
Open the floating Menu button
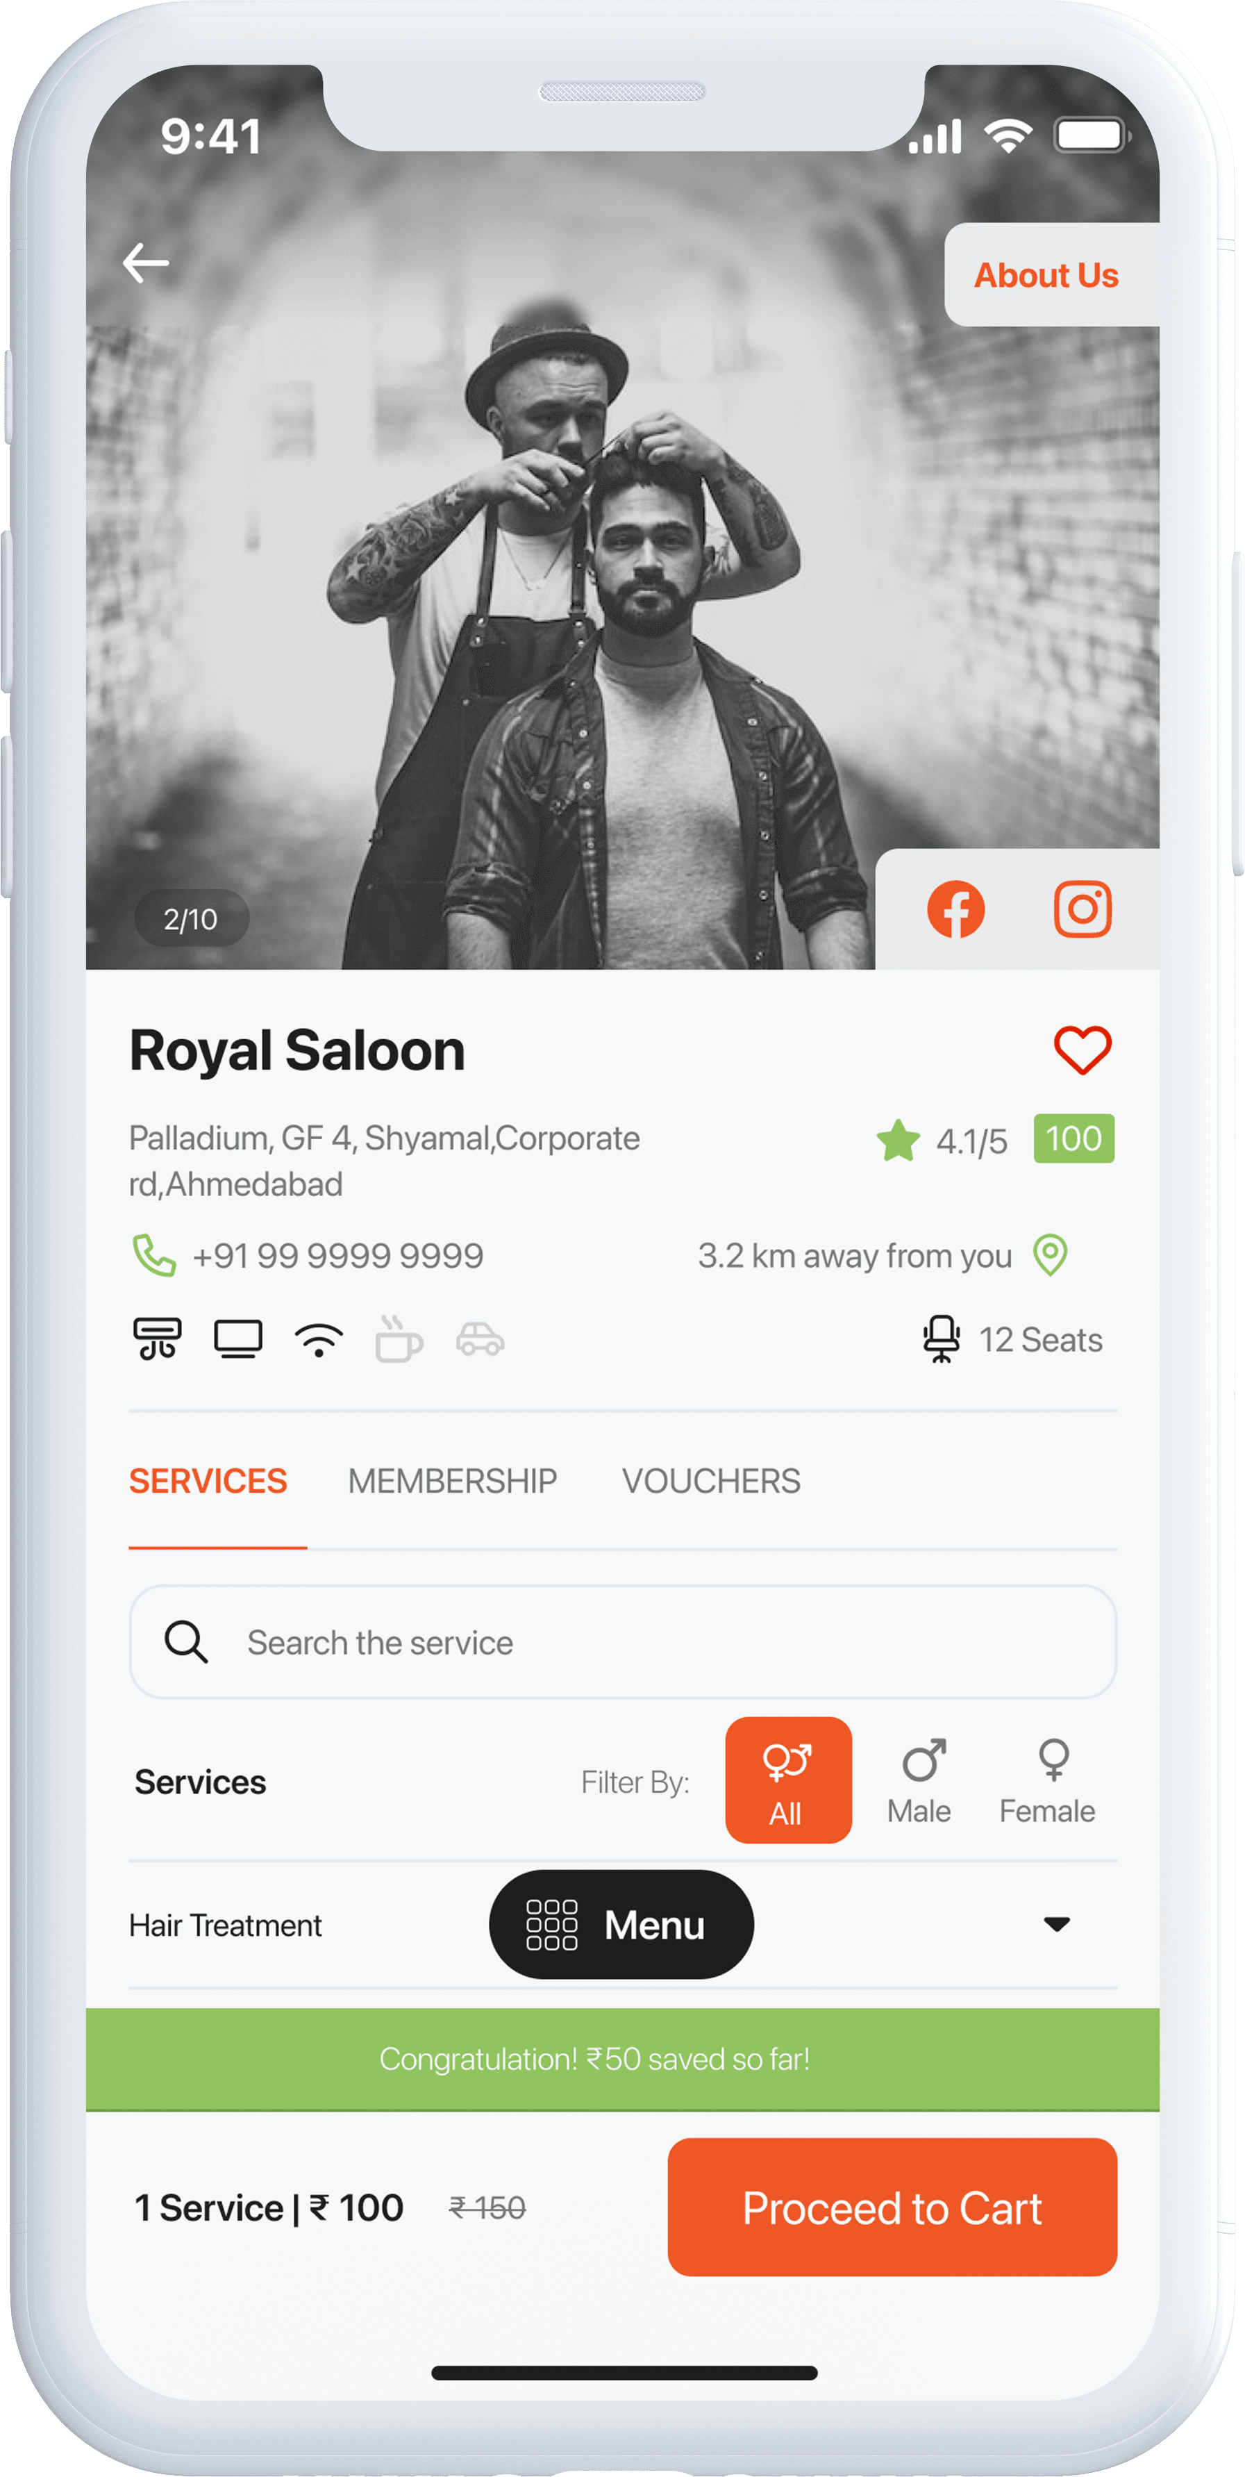[621, 1925]
